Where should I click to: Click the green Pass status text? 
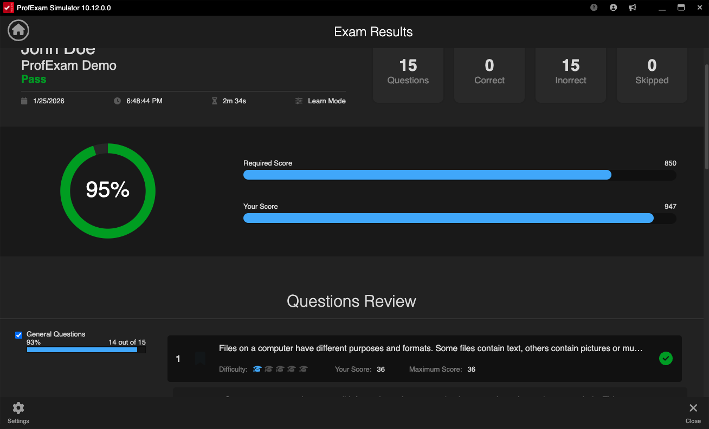pyautogui.click(x=34, y=79)
